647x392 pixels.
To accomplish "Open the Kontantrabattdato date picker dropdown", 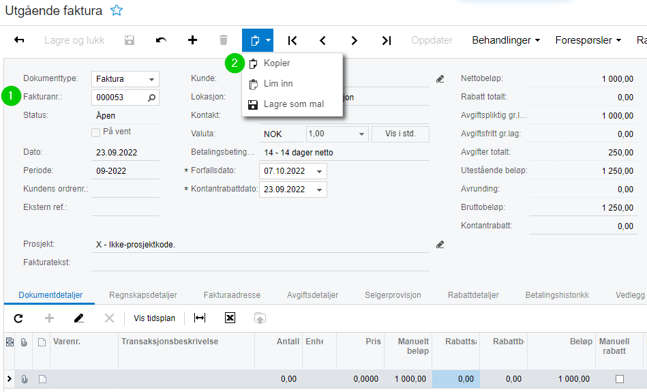I will (319, 190).
